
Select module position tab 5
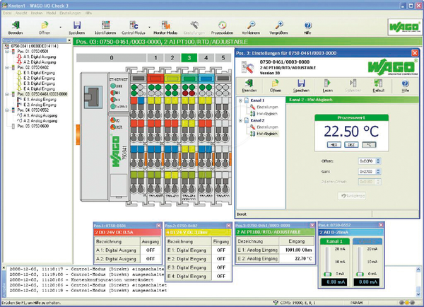[x=223, y=58]
